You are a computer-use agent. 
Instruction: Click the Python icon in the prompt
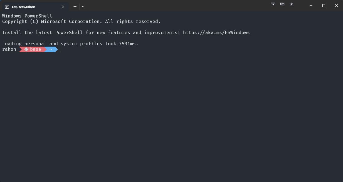(26, 49)
